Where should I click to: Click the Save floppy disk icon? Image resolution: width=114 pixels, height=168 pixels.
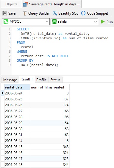[x=5, y=13]
